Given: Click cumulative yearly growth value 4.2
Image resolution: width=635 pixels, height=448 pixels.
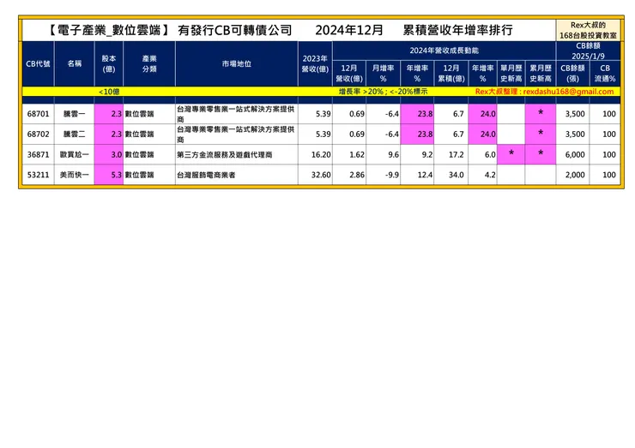Looking at the screenshot, I should [x=490, y=175].
